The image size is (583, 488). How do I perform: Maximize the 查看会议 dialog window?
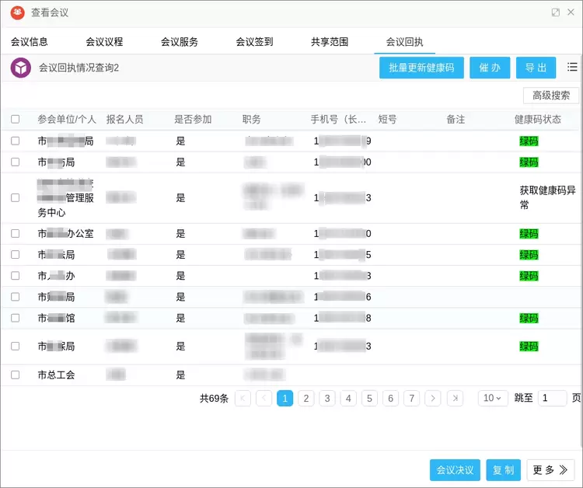click(556, 12)
